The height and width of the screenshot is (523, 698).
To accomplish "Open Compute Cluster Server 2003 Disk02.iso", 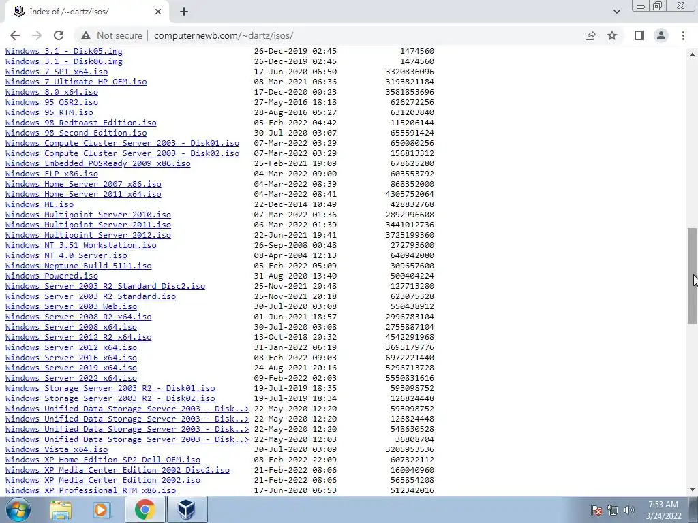I will point(123,153).
